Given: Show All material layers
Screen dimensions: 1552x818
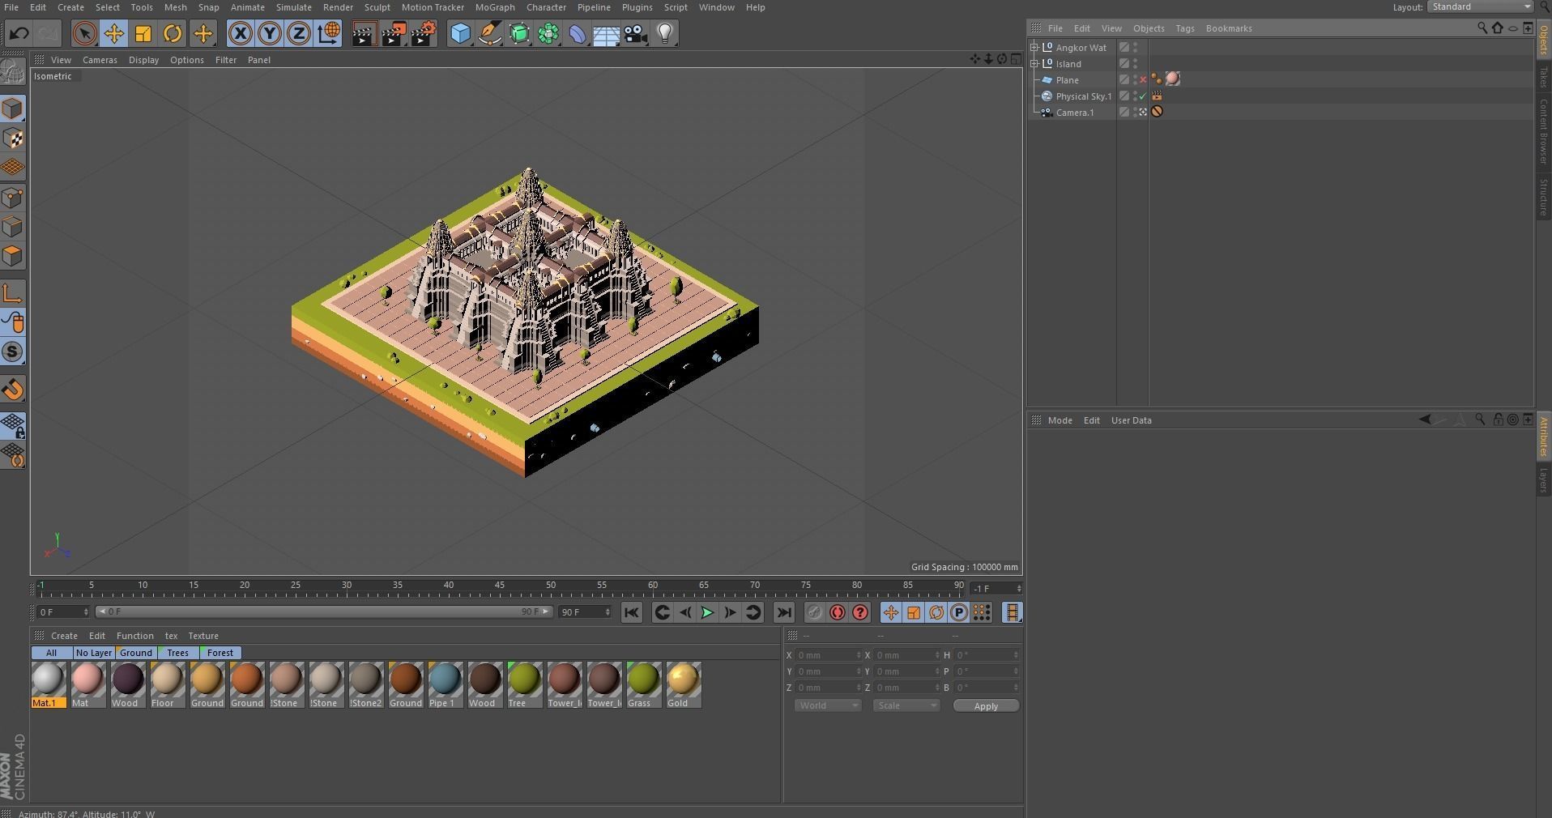Looking at the screenshot, I should point(51,653).
